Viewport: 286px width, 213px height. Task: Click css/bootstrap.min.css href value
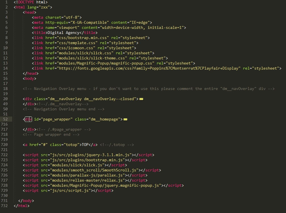tap(83, 38)
